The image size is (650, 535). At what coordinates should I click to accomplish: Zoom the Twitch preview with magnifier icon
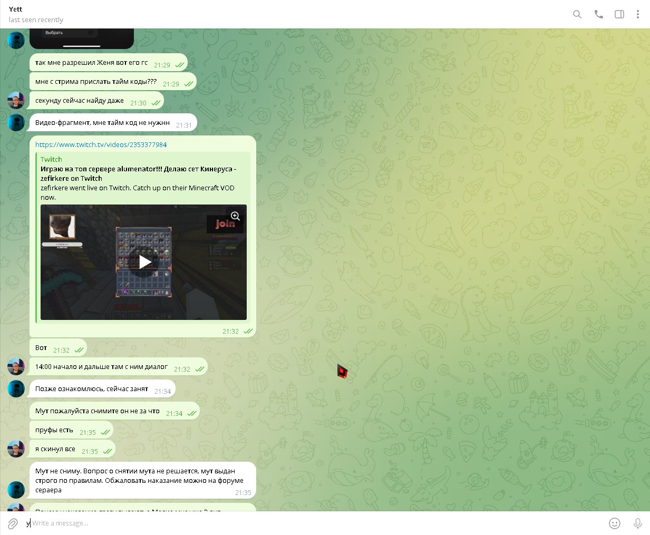point(235,216)
